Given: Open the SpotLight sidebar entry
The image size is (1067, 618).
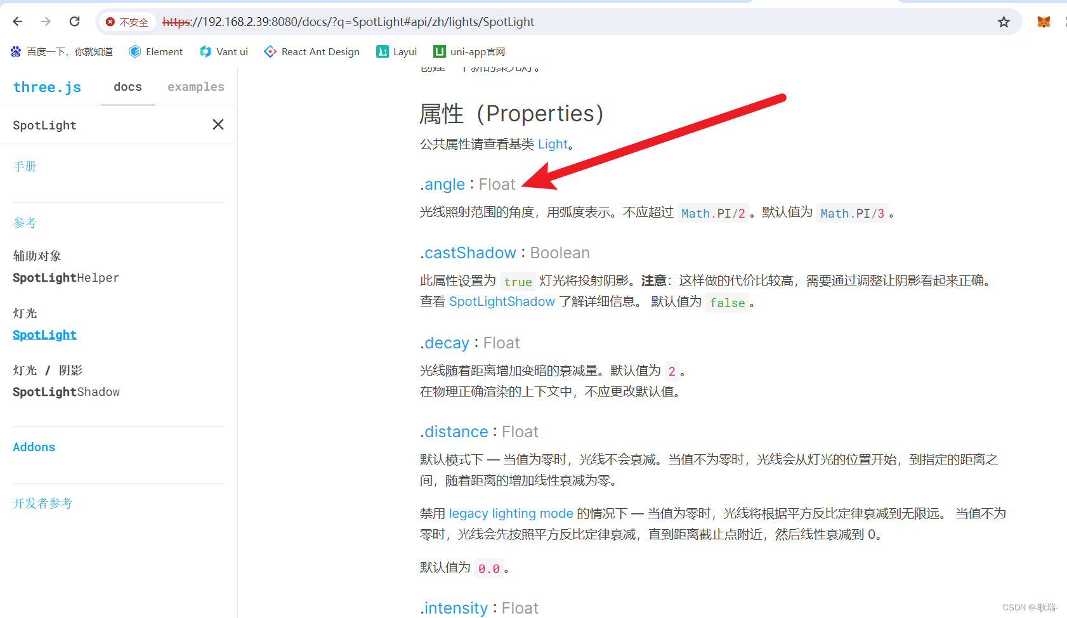Looking at the screenshot, I should 44,335.
